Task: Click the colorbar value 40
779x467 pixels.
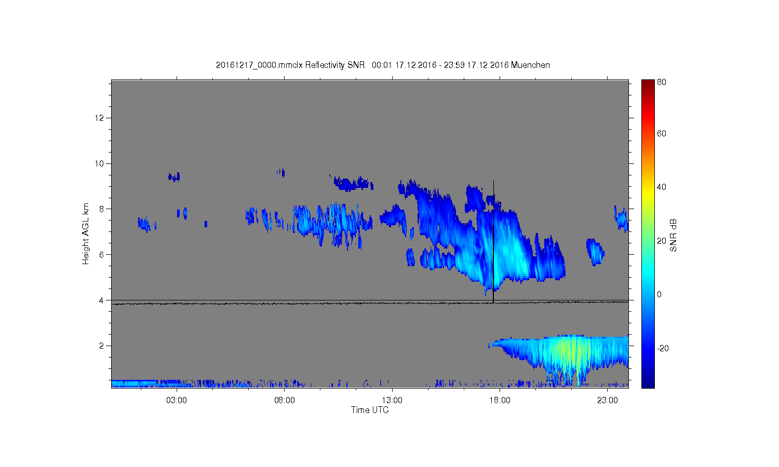Action: click(662, 187)
